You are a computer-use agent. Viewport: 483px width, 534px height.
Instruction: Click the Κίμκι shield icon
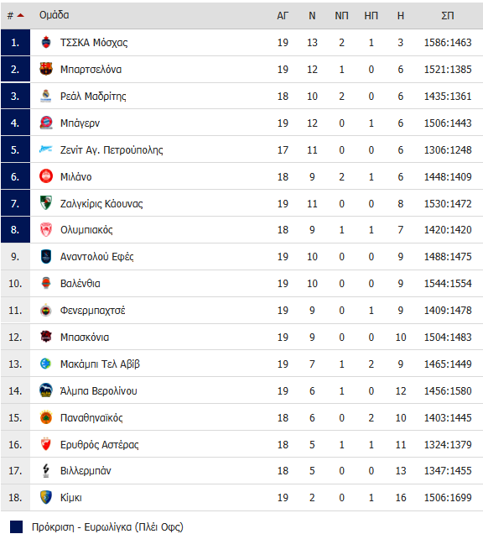tap(46, 497)
